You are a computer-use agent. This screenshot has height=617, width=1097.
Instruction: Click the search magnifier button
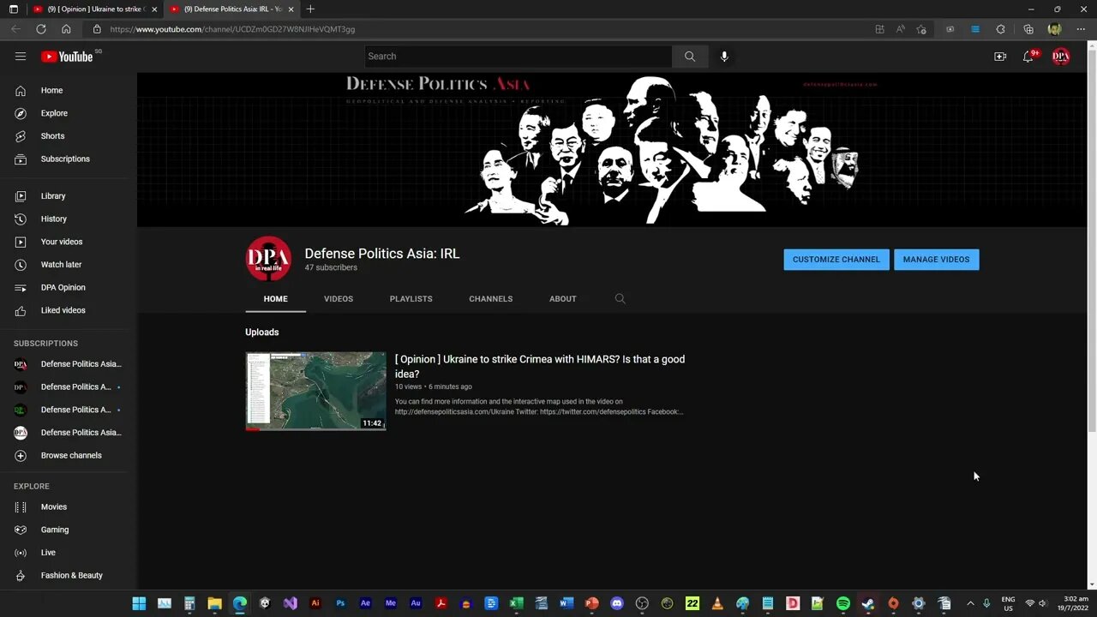coord(690,57)
